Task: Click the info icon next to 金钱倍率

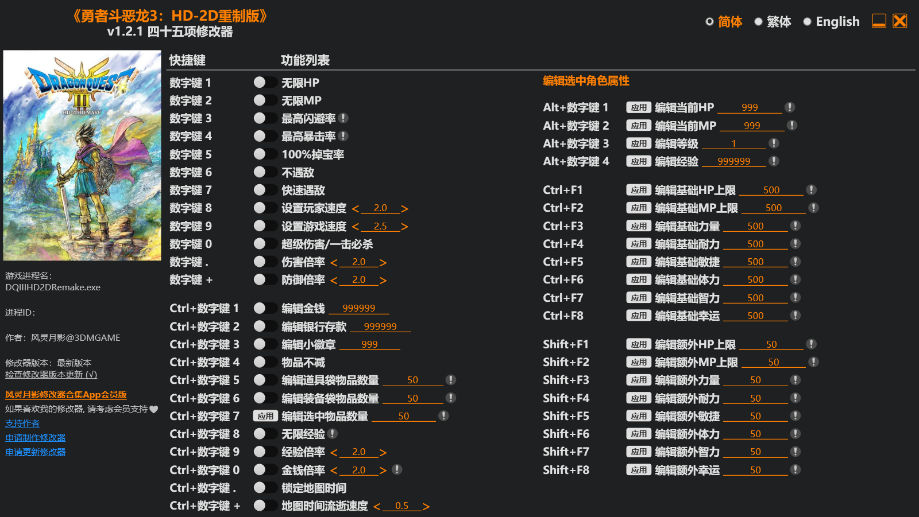Action: click(x=396, y=469)
